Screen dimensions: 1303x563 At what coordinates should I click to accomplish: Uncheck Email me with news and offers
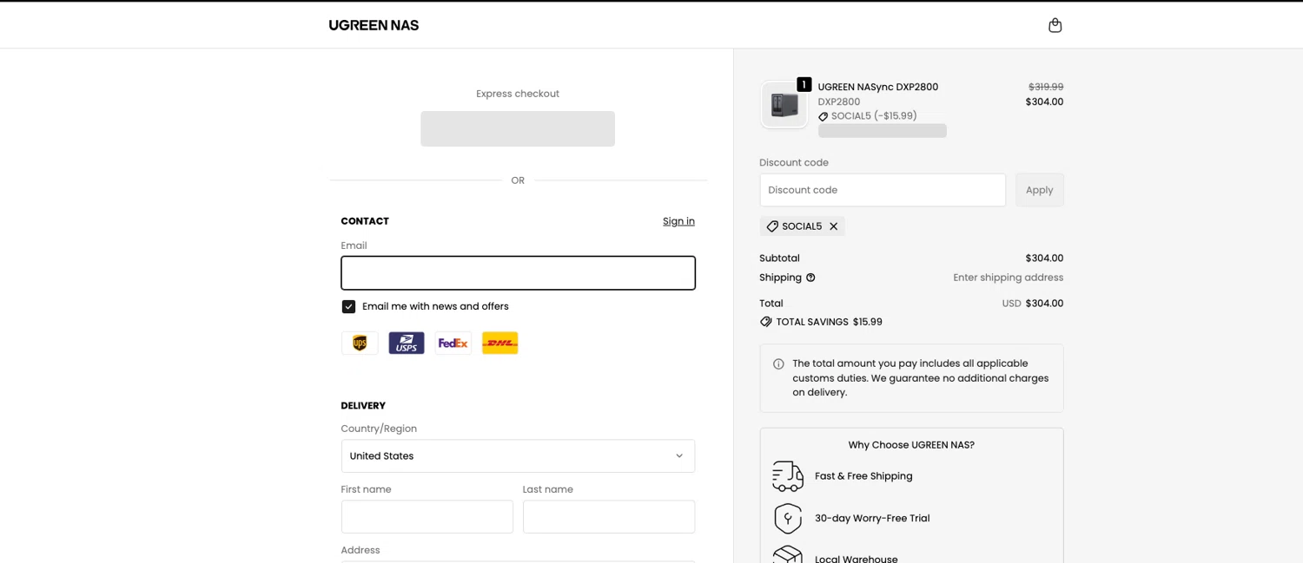348,306
